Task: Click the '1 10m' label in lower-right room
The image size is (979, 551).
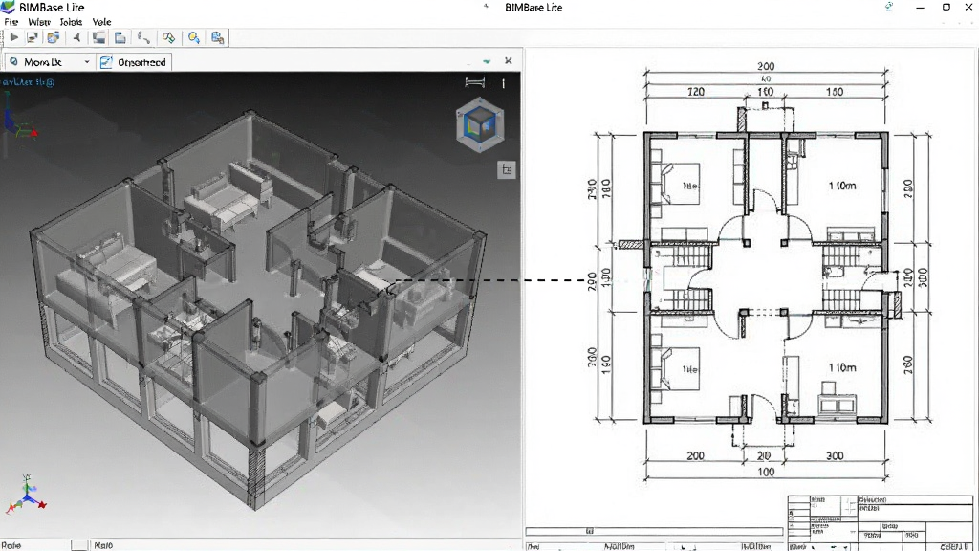Action: [x=842, y=367]
